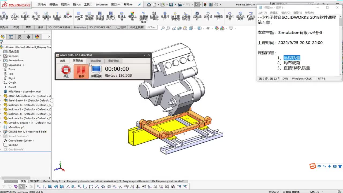Open the 弹簧设计 spring tool

click(x=219, y=16)
